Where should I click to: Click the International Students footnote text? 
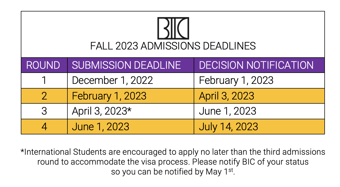tap(173, 152)
